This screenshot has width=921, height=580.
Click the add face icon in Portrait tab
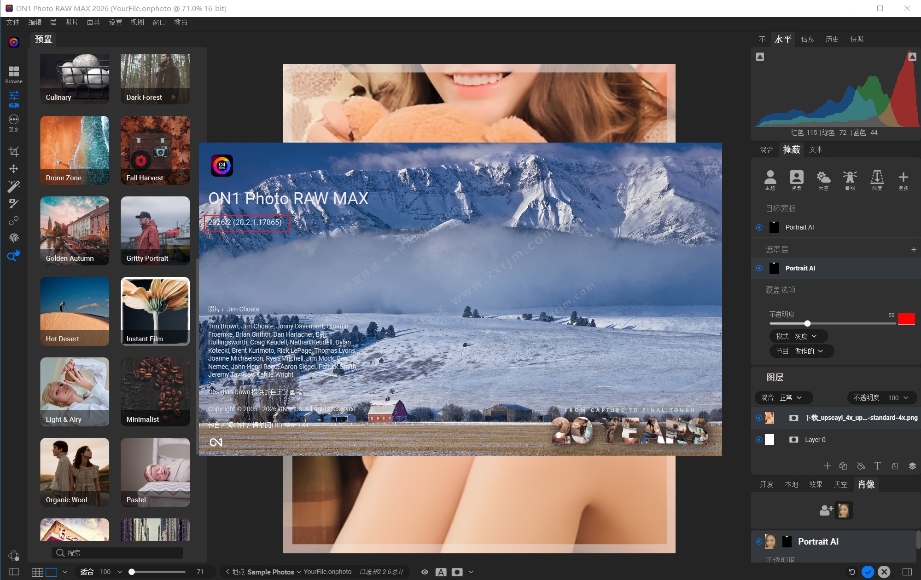point(826,510)
